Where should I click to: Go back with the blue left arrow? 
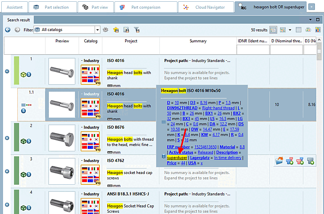(x=8, y=30)
